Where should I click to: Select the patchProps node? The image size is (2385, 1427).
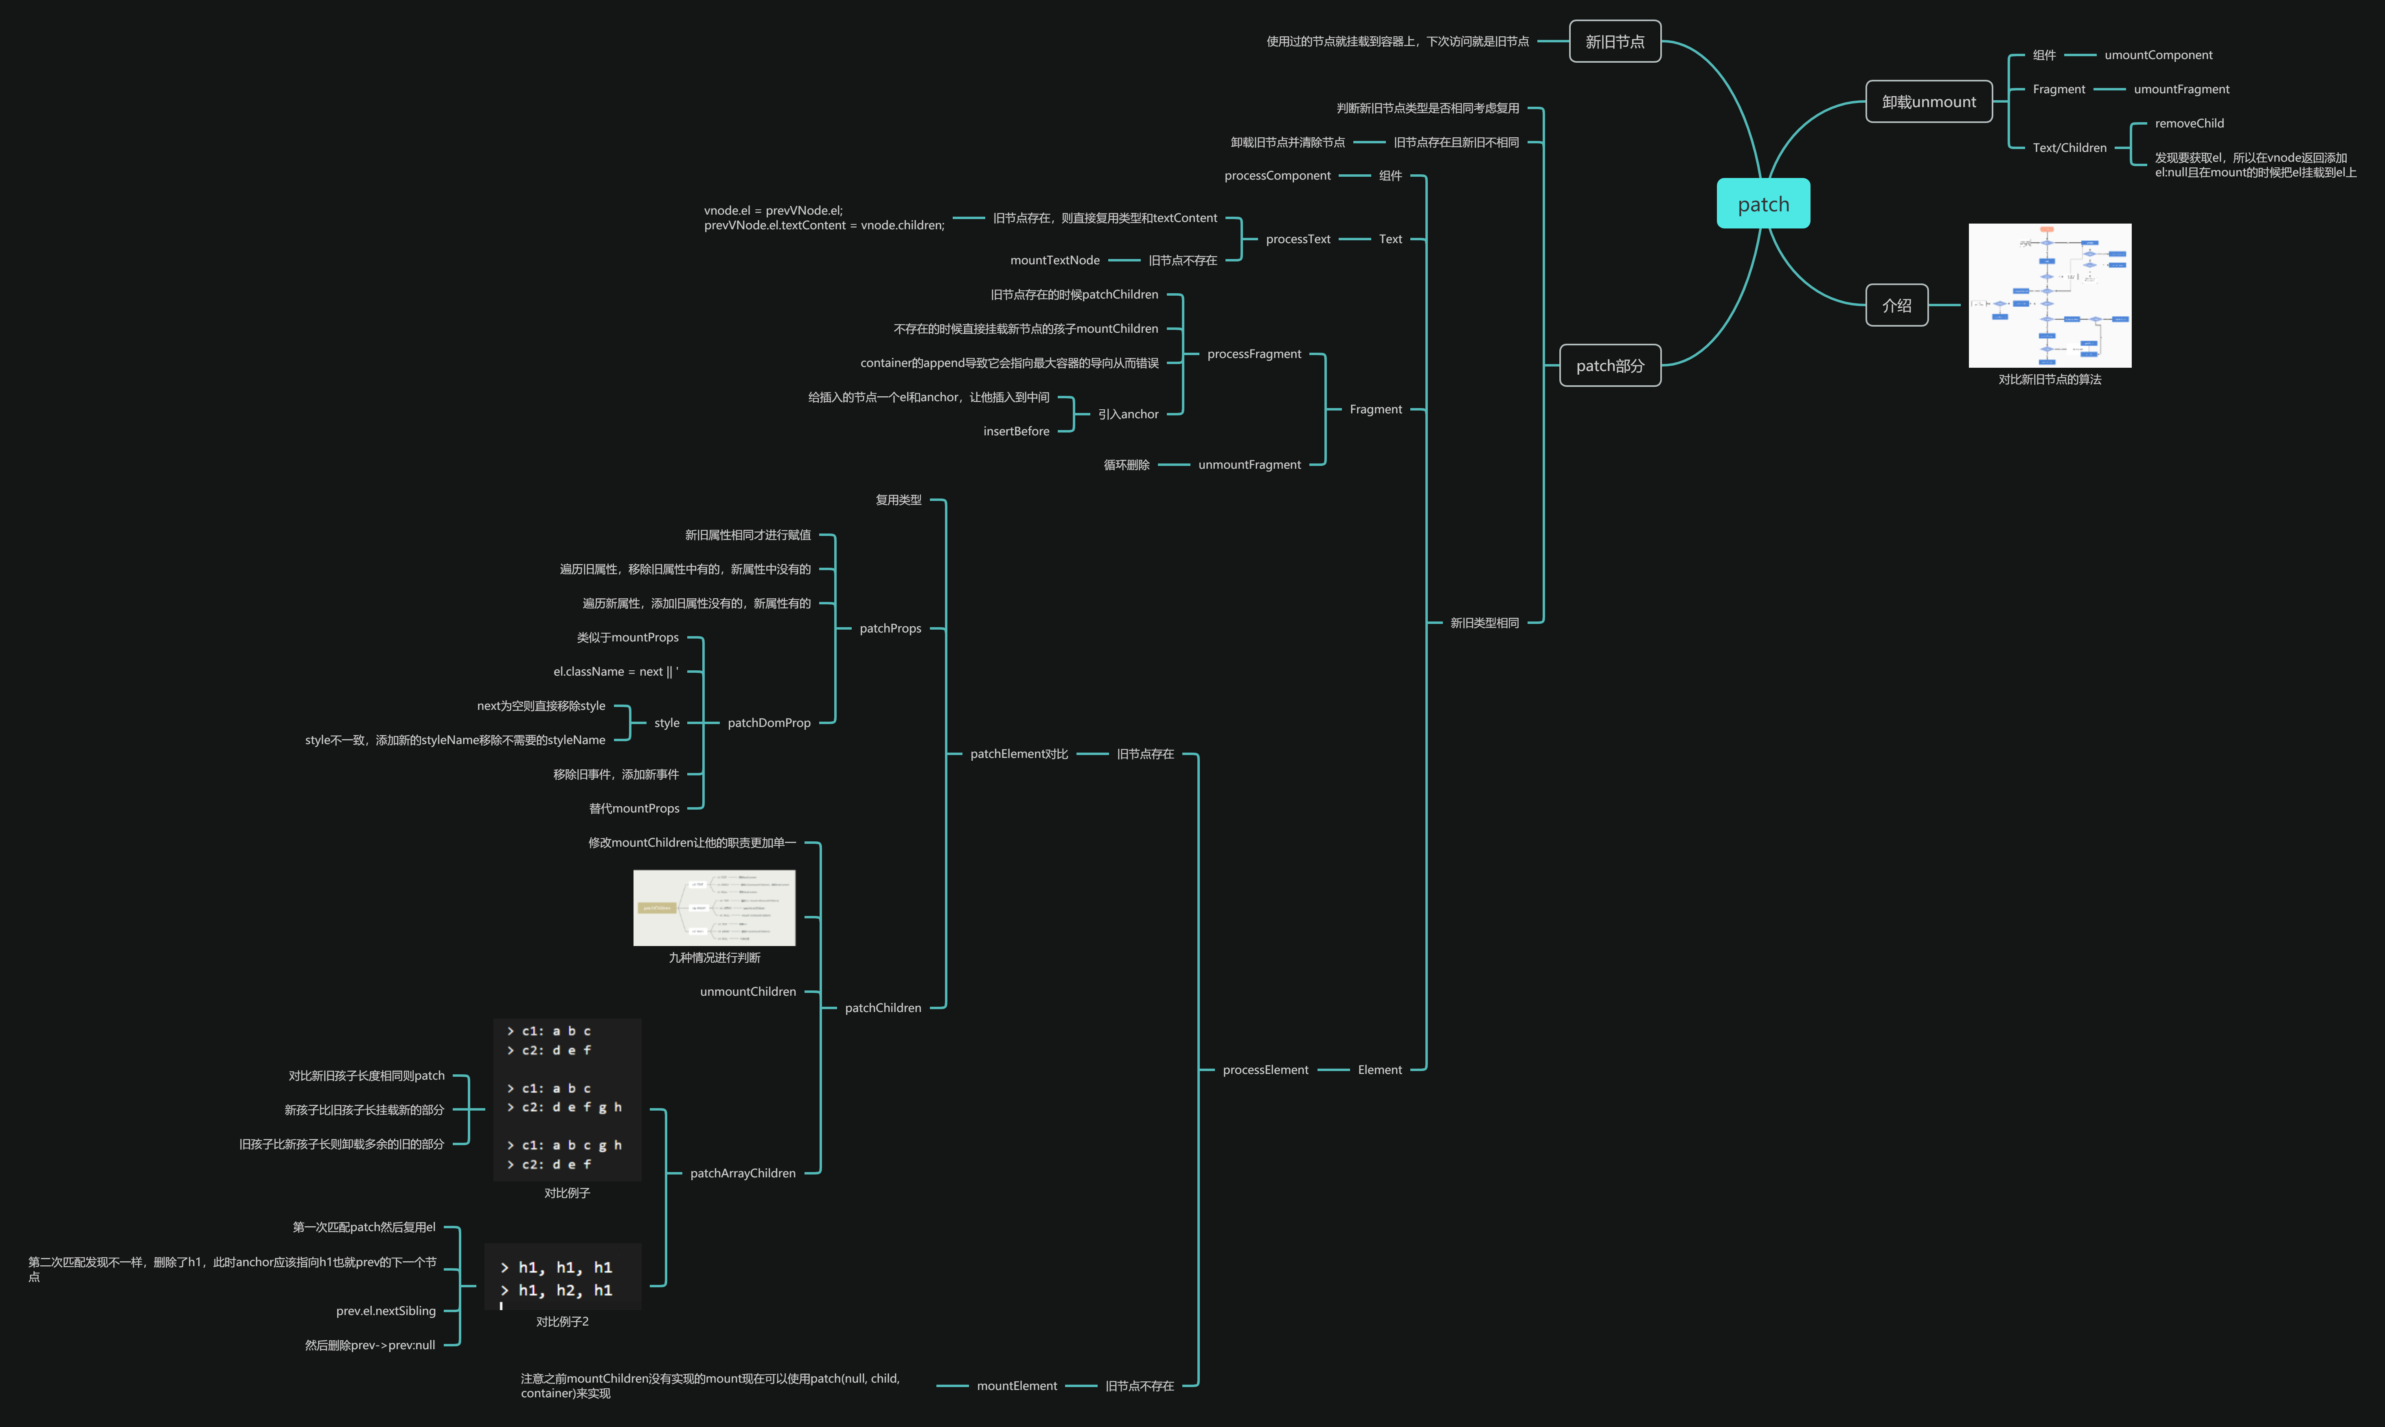coord(890,629)
